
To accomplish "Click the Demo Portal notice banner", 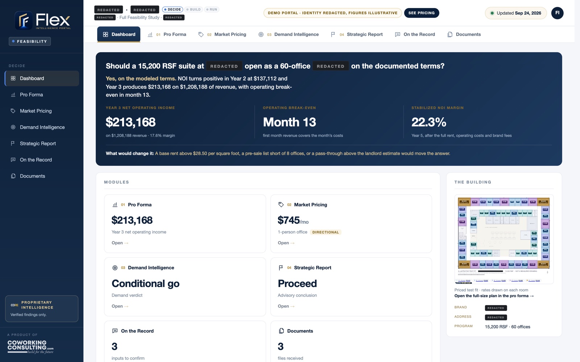I will 332,13.
